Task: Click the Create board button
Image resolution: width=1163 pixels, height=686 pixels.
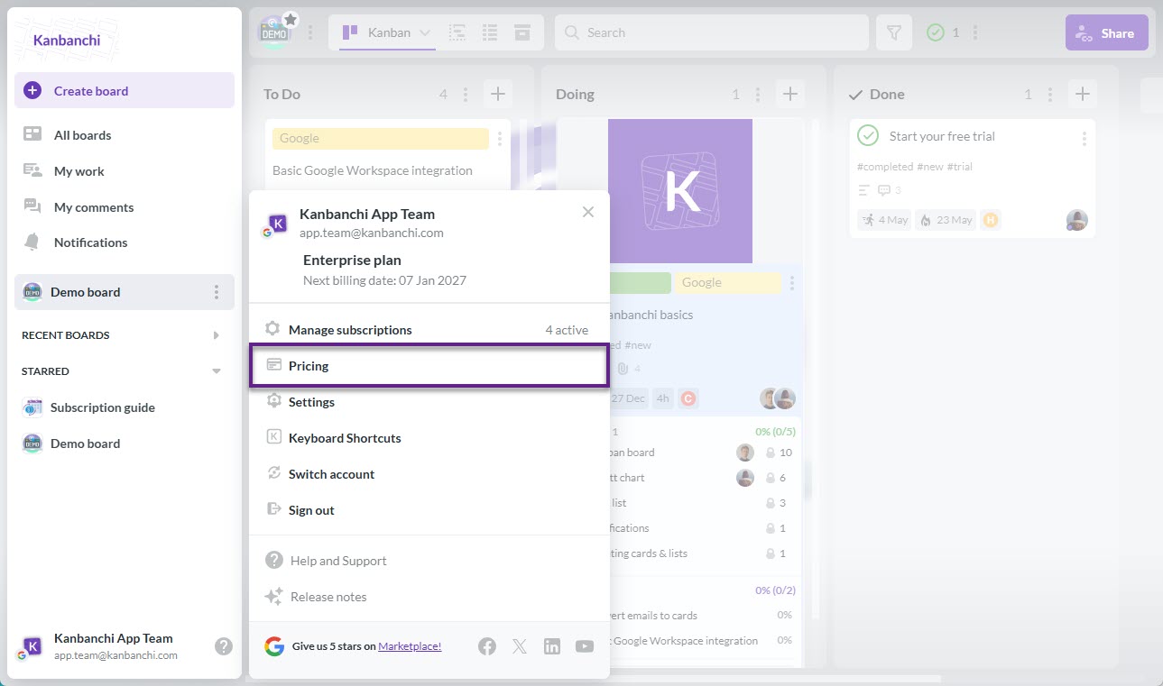Action: (x=125, y=90)
